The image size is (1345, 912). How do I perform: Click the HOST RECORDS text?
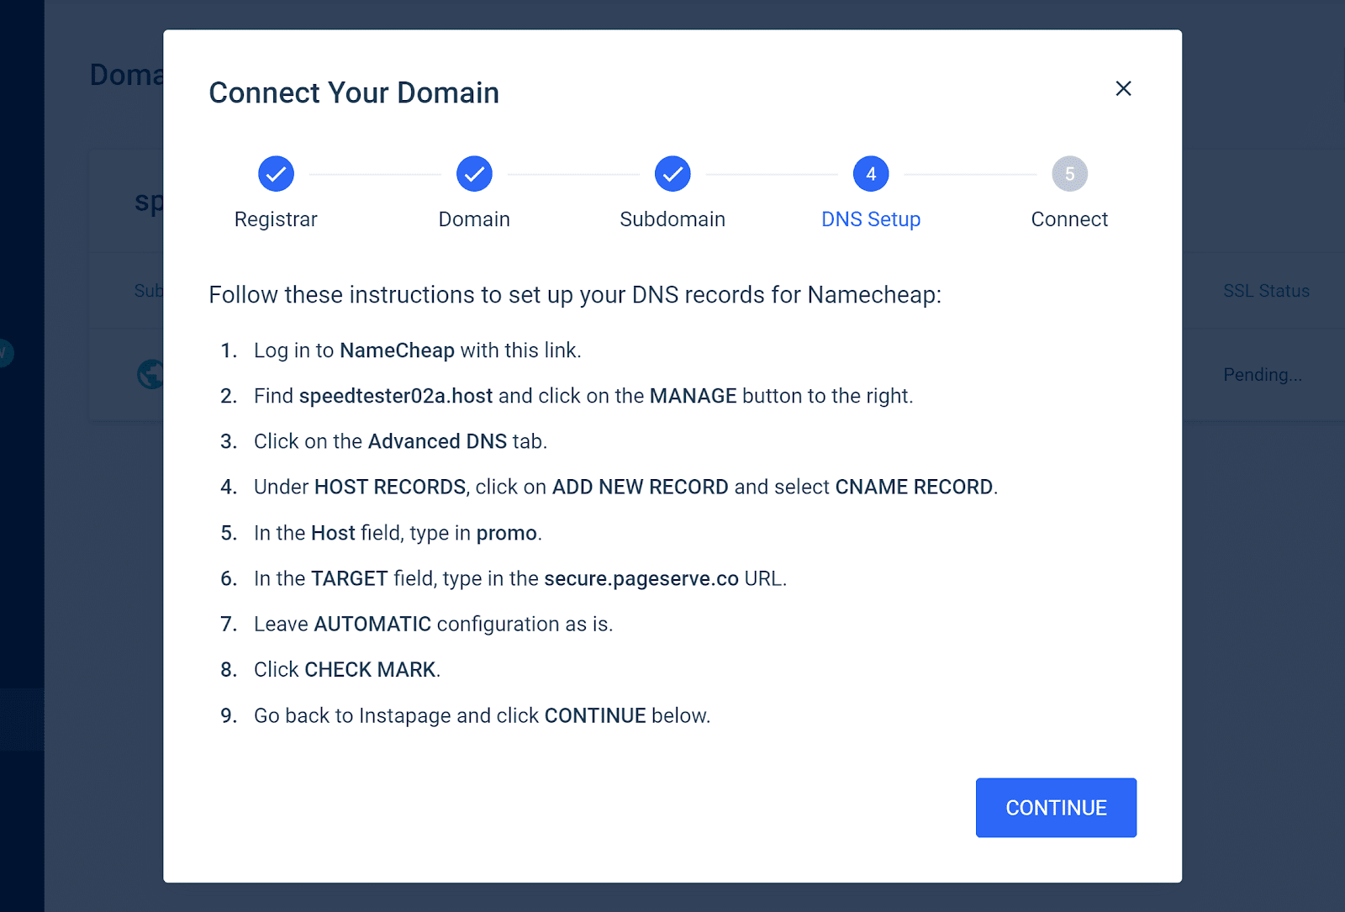[x=390, y=488]
